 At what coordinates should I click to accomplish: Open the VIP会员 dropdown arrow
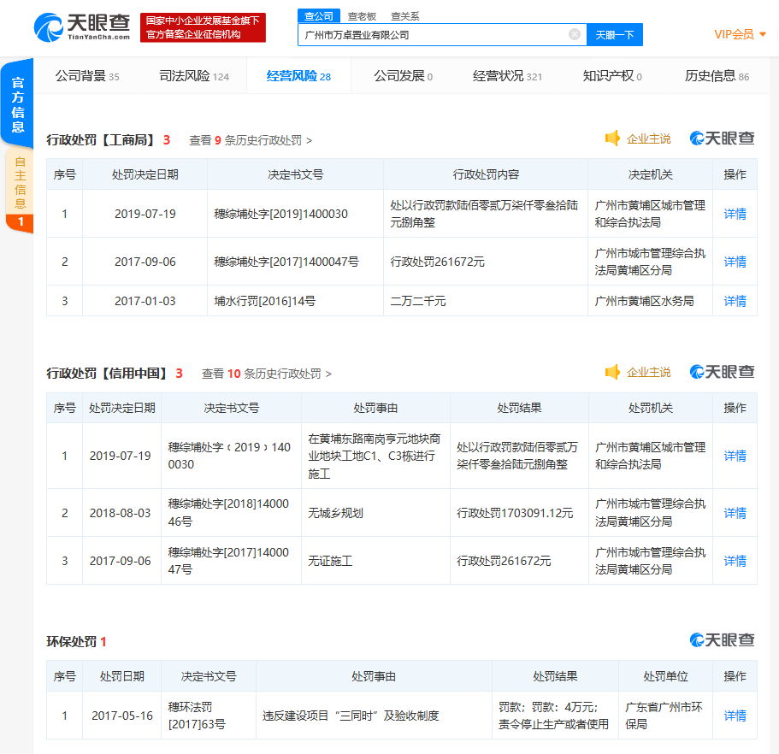pos(763,34)
